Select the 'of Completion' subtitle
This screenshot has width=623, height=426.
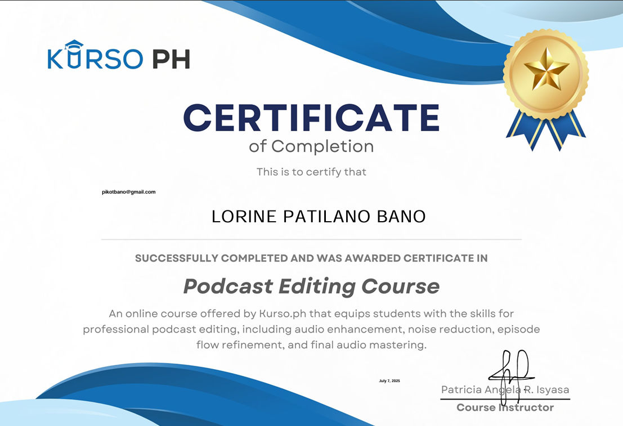click(x=311, y=146)
